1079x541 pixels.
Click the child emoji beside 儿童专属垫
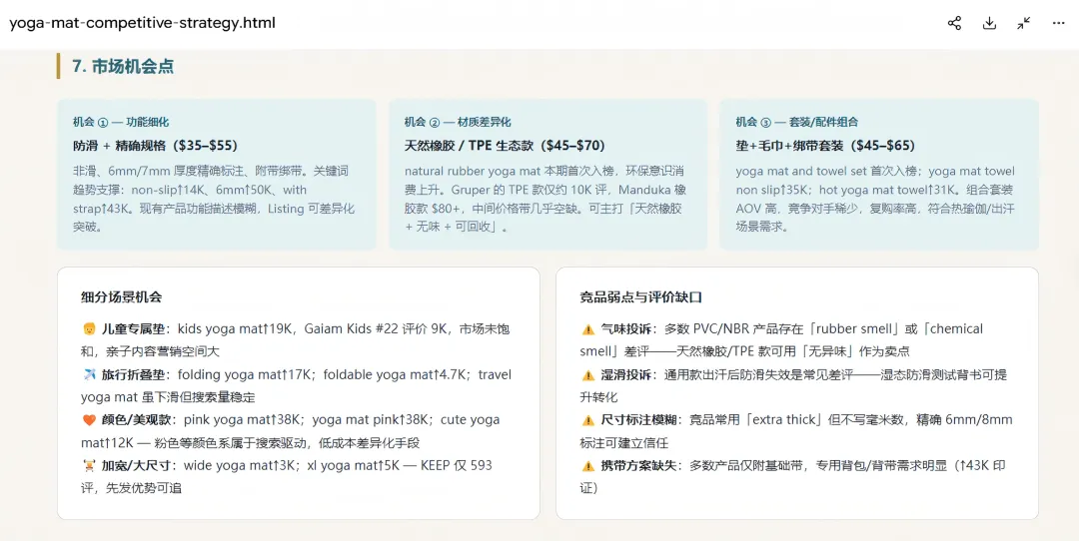point(88,329)
